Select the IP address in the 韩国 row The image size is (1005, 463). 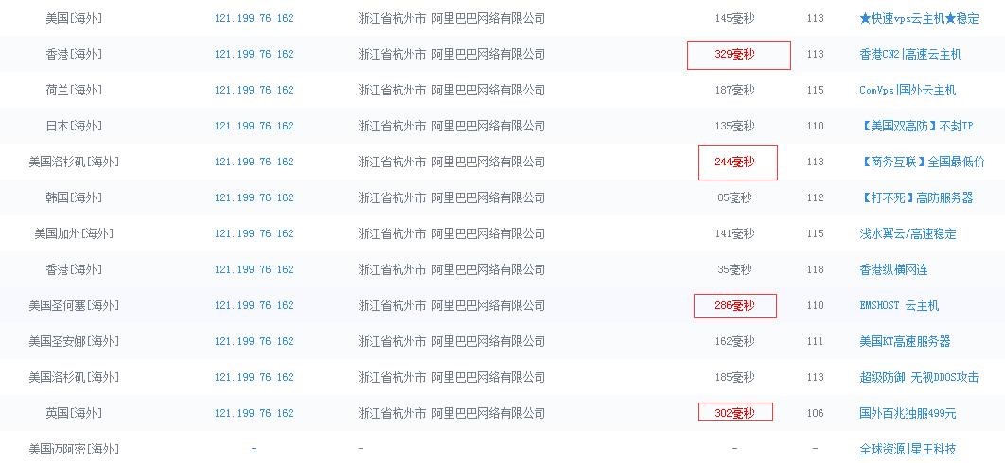pos(254,197)
